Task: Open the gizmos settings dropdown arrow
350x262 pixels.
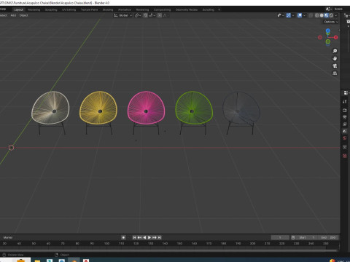Action: (x=293, y=15)
